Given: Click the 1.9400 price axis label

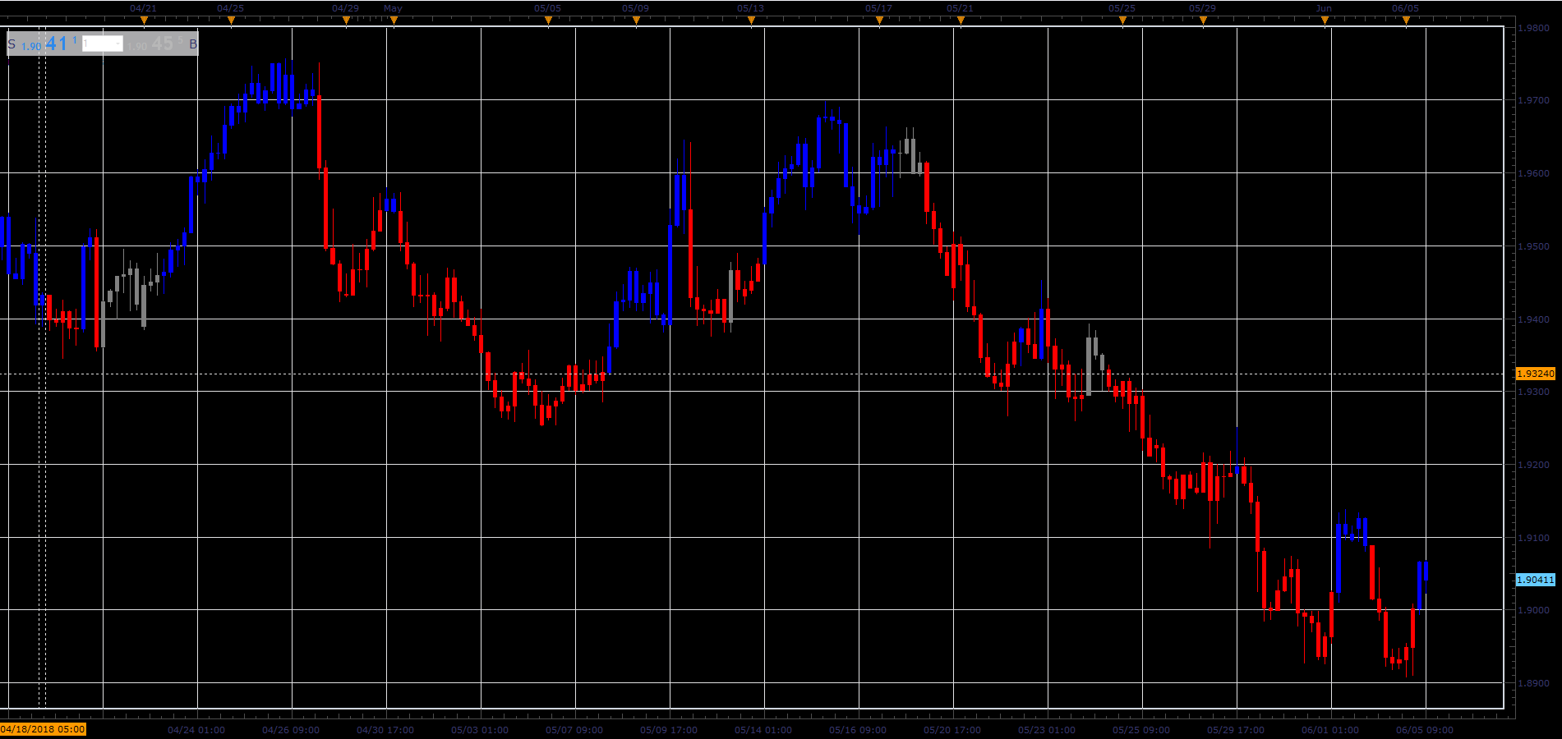Looking at the screenshot, I should (1534, 319).
